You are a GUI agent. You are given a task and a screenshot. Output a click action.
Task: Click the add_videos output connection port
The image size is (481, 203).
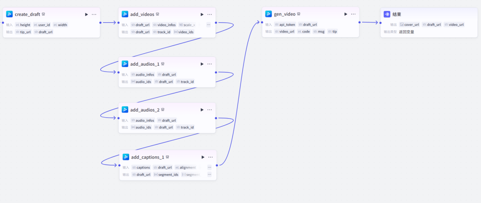(x=216, y=22)
